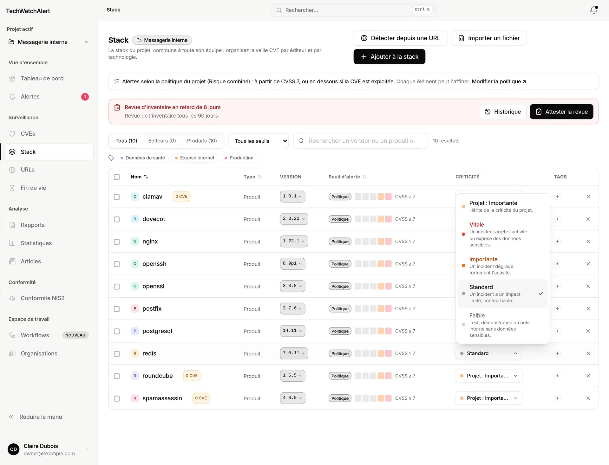The width and height of the screenshot is (609, 465).
Task: Collapse redis Standard criticité dropdown
Action: 489,353
